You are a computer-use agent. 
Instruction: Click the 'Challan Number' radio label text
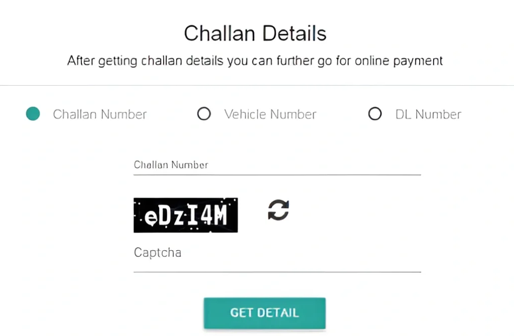pos(100,114)
